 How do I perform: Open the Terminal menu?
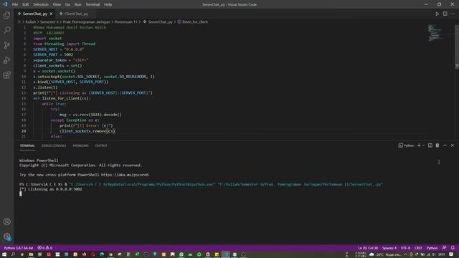[93, 4]
